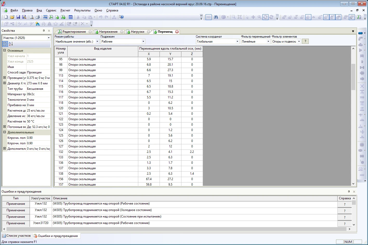368x245 pixels.
Task: Click the calculator icon in toolbar
Action: pos(70,17)
